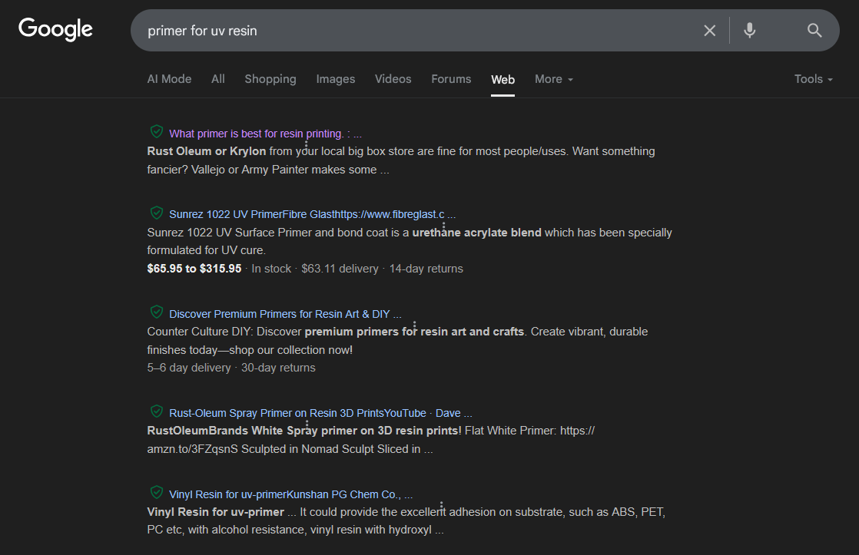Clear the search box with X

(709, 31)
